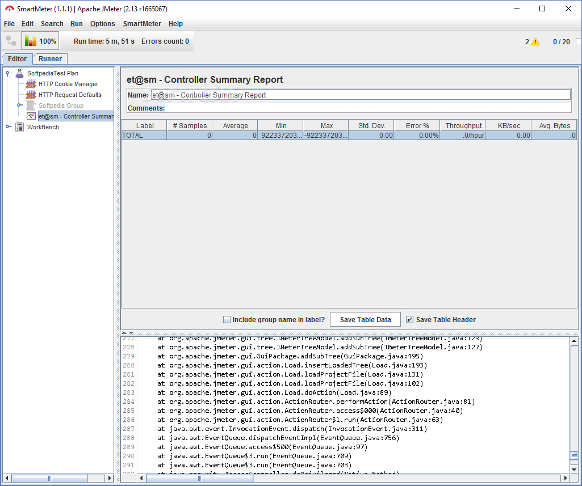Click the WorkBench clipboard icon
This screenshot has width=582, height=486.
(x=19, y=127)
